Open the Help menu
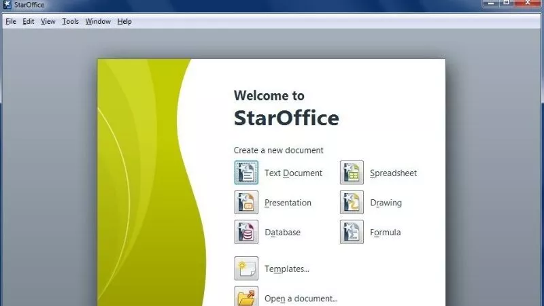Screen dimensions: 544x306 pyautogui.click(x=124, y=22)
